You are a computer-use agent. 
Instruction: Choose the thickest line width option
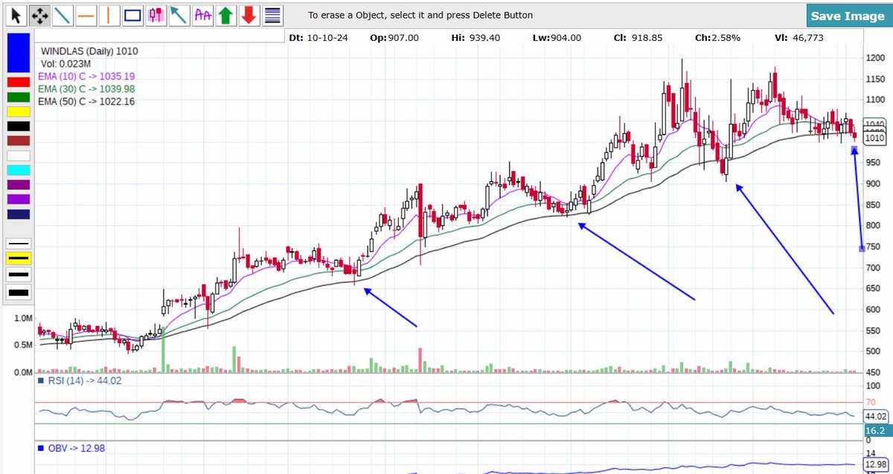tap(19, 292)
